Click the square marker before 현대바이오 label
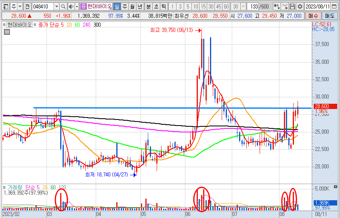340x218 pixels. pyautogui.click(x=4, y=25)
